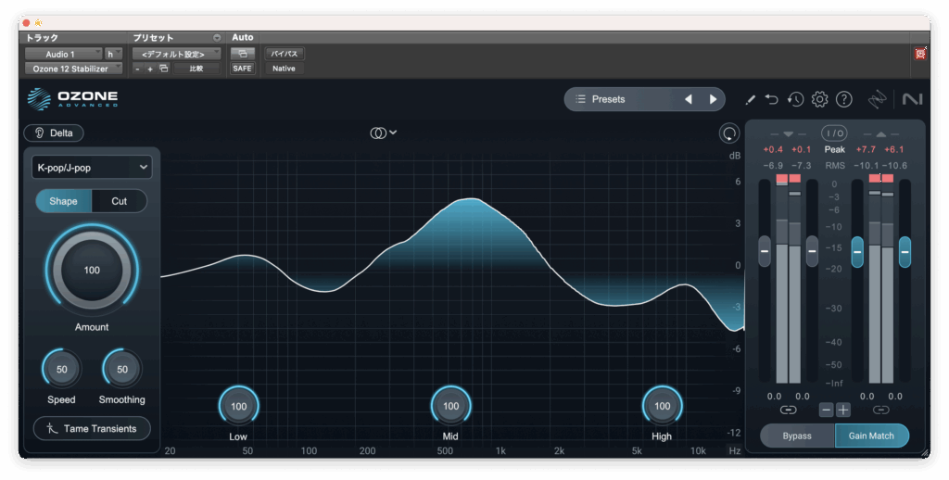
Task: Open Ozone settings gear icon
Action: click(x=819, y=99)
